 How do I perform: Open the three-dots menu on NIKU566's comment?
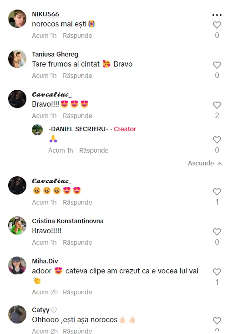217,15
